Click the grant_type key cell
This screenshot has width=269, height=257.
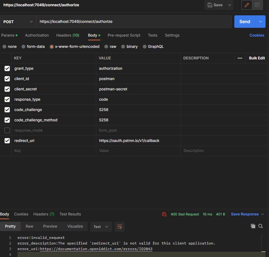(x=54, y=68)
